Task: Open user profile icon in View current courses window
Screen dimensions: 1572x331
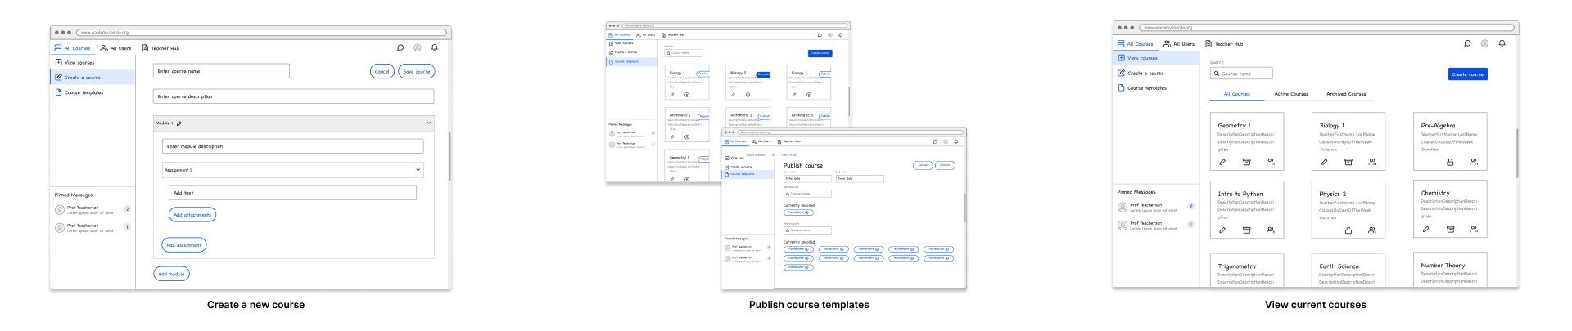Action: click(x=1484, y=43)
